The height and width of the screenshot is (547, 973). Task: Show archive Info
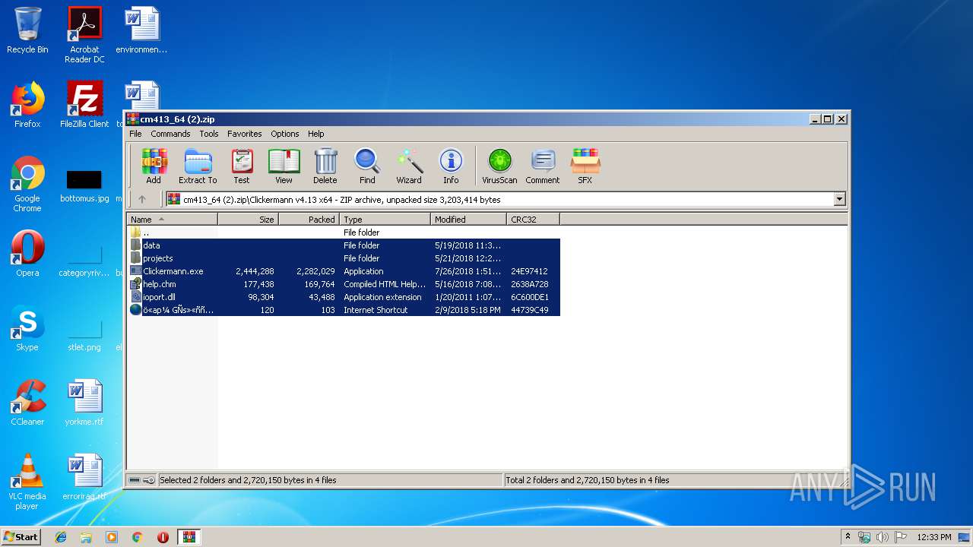point(451,166)
